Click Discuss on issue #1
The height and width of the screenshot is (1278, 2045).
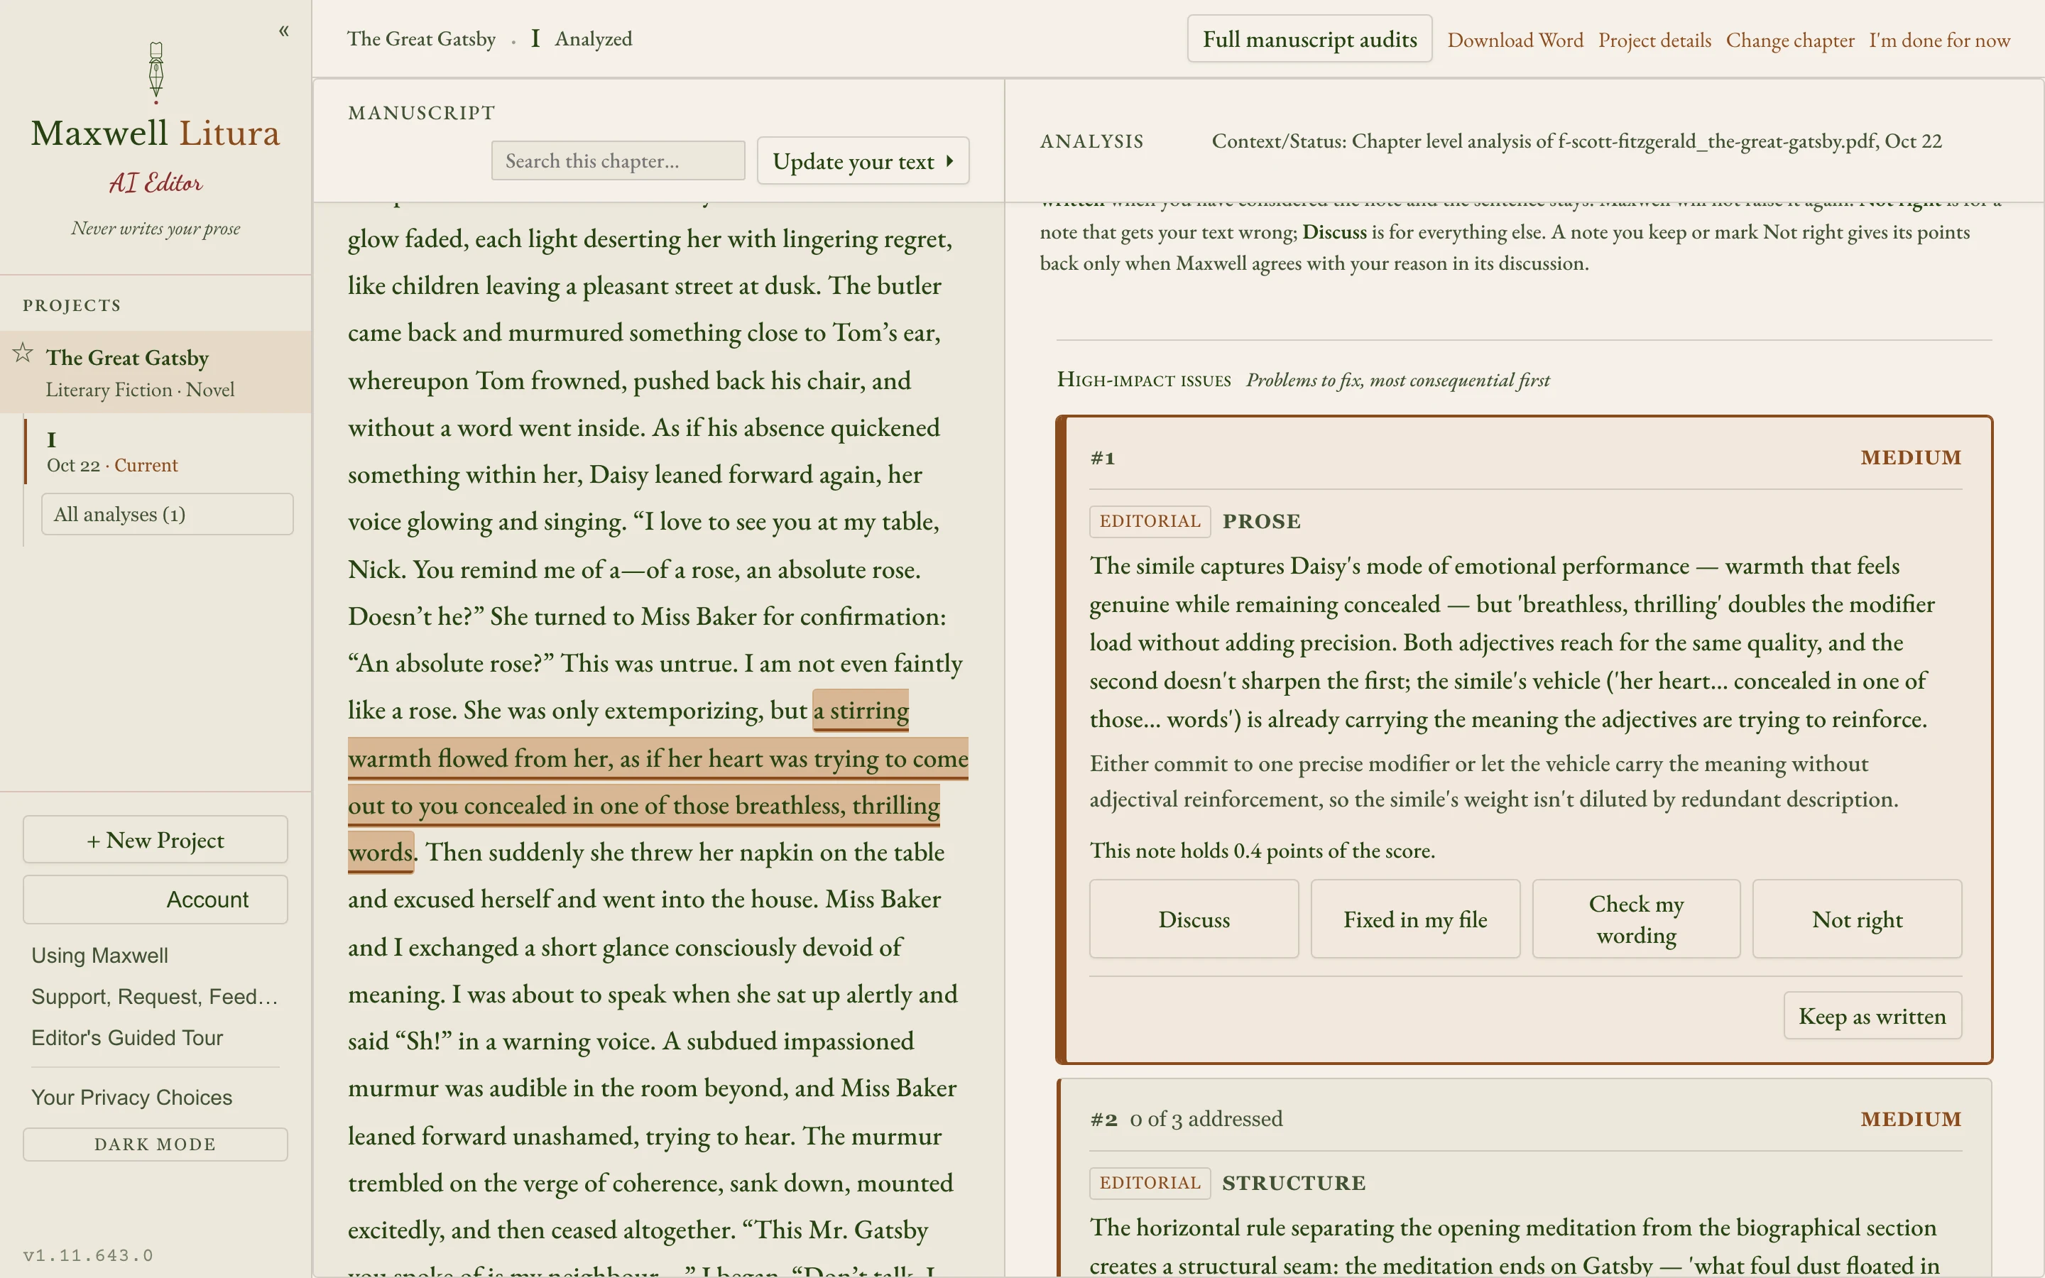coord(1194,919)
